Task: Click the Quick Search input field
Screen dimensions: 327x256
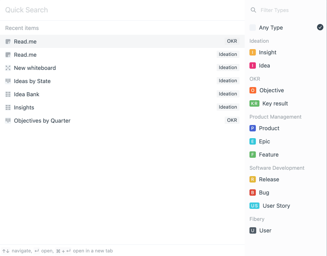Action: [x=120, y=10]
